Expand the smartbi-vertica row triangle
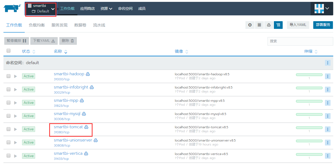The width and height of the screenshot is (334, 164). (x=15, y=156)
